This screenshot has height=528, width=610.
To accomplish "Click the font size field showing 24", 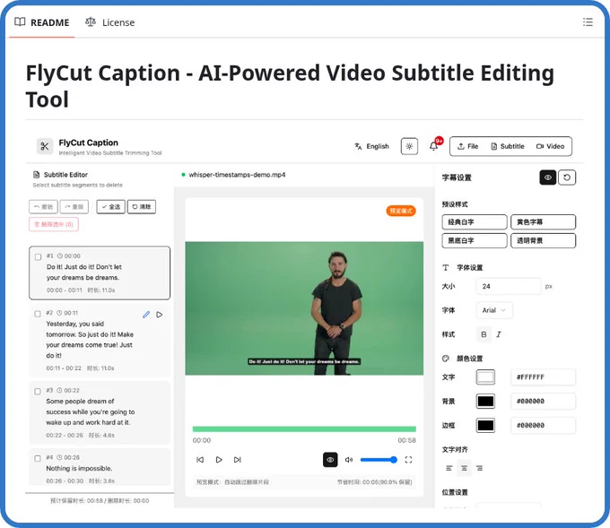I will (x=509, y=287).
